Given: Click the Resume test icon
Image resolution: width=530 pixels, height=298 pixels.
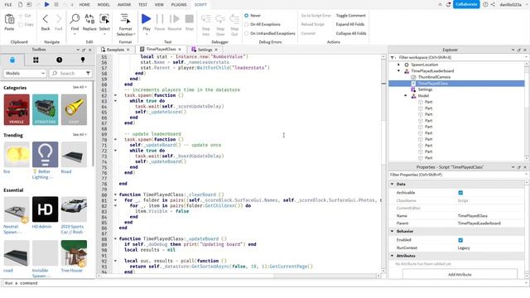Looking at the screenshot, I should [x=175, y=19].
